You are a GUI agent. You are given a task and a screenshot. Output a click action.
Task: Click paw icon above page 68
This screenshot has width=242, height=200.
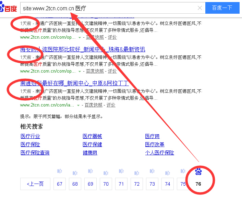pos(75,173)
